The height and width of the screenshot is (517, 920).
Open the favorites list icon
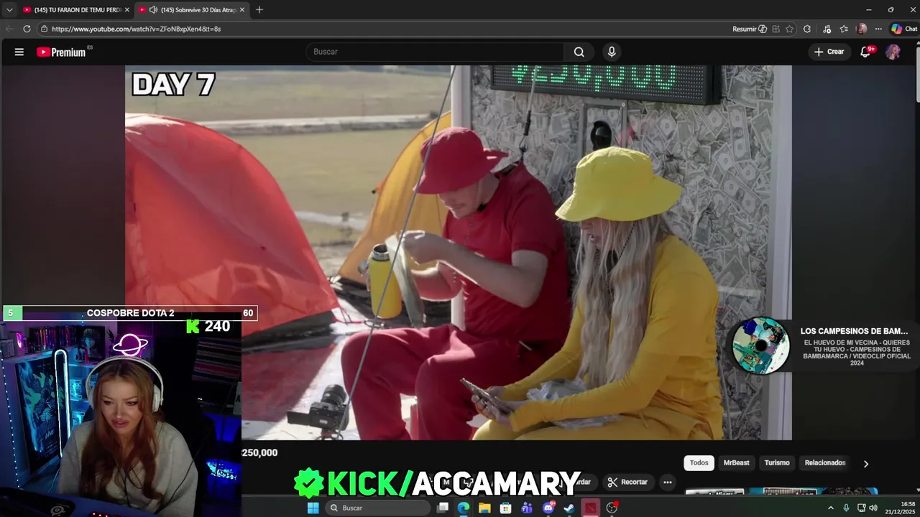844,29
